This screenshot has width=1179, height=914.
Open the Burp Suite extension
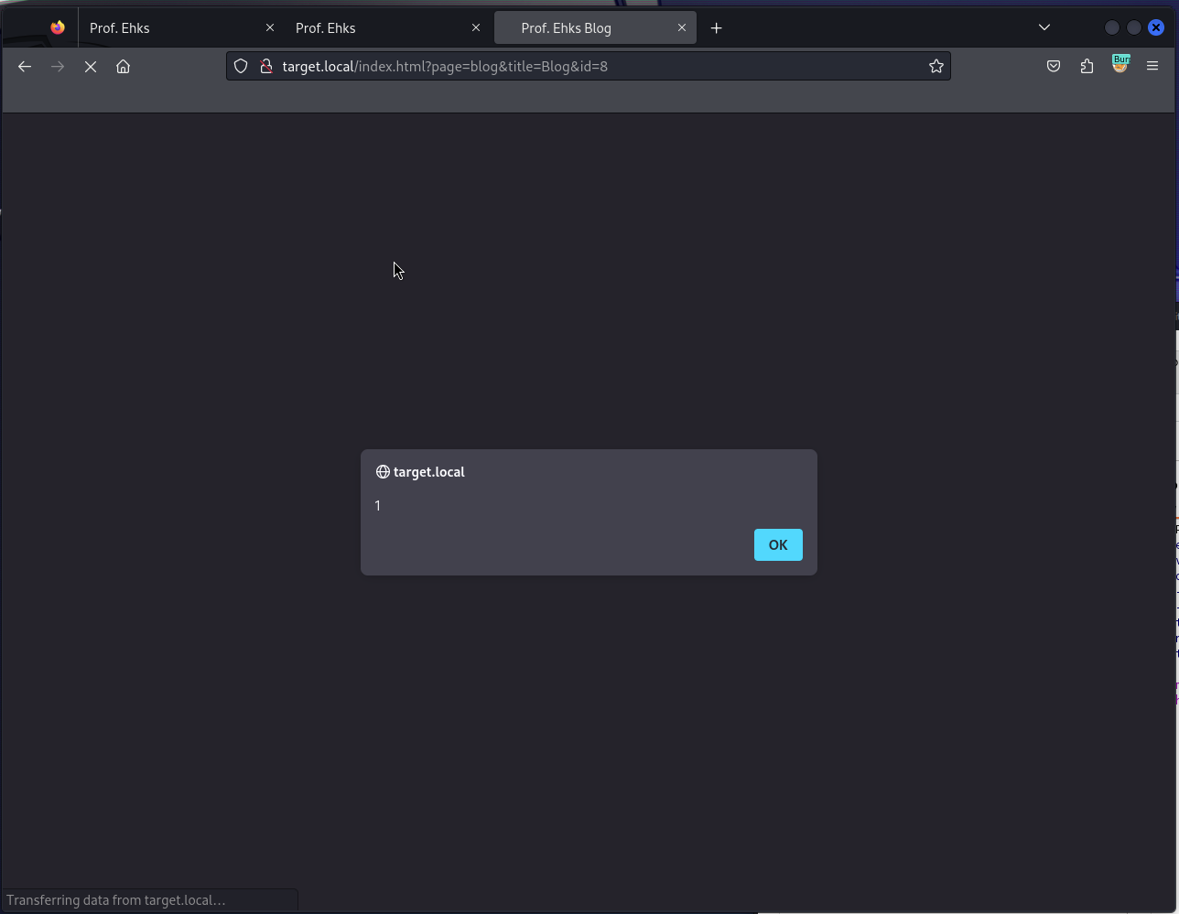[x=1120, y=64]
